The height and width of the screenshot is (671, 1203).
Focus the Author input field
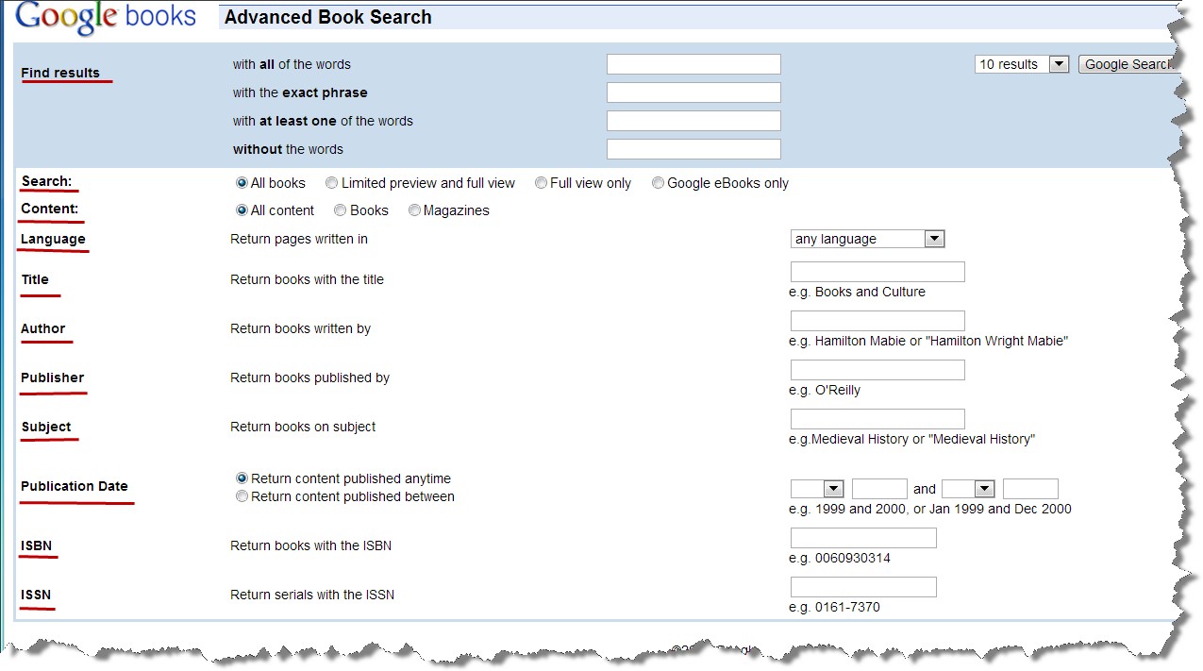[877, 321]
